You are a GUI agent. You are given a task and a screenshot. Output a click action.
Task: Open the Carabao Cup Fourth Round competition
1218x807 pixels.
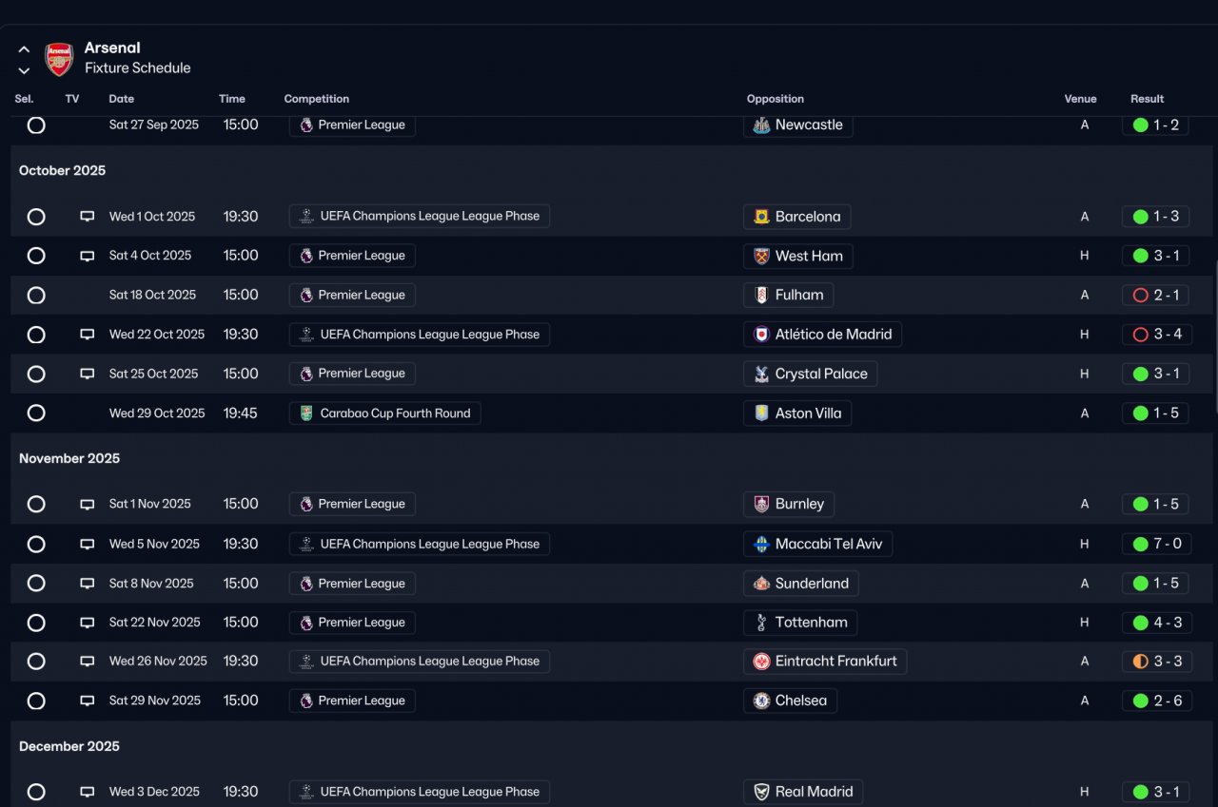385,413
